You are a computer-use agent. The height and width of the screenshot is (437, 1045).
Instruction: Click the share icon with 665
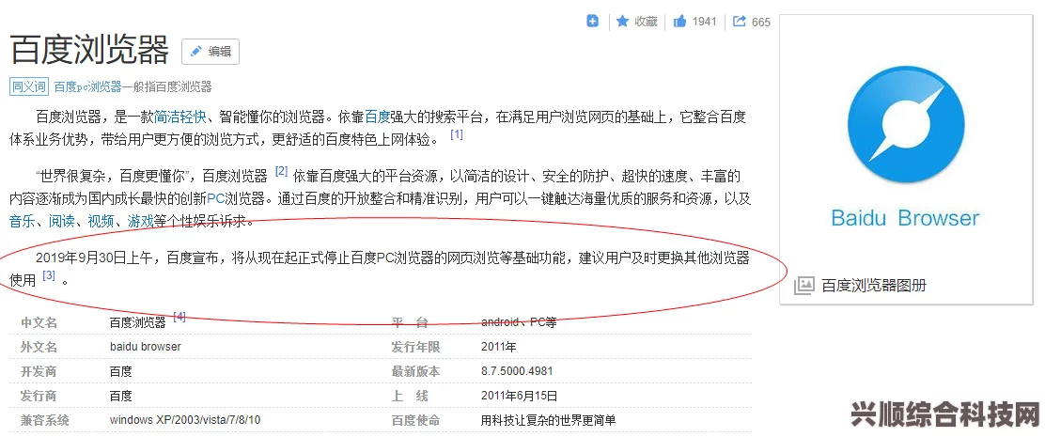click(x=739, y=22)
